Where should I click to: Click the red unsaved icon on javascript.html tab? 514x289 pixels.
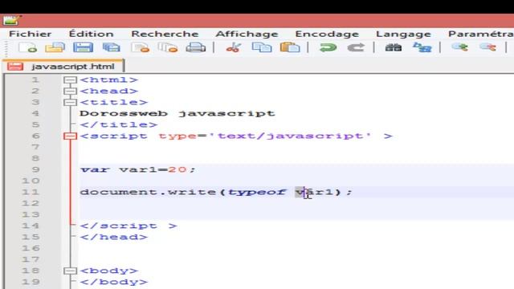(x=15, y=67)
